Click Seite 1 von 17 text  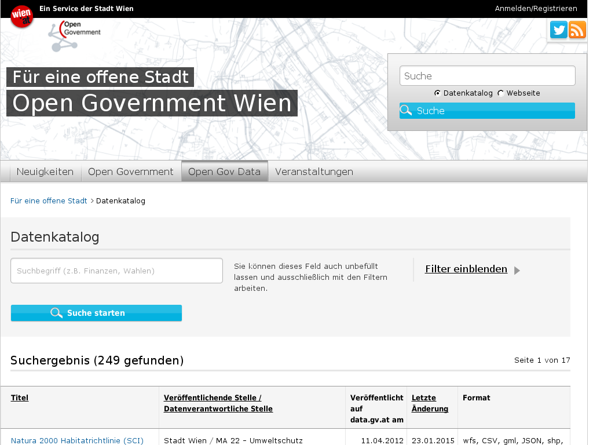pyautogui.click(x=542, y=360)
